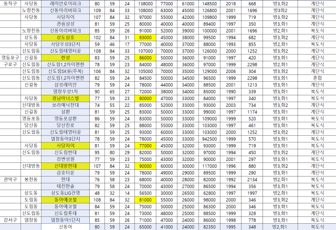Screen dimensions: 336x230
Task: Select the 영창우성1차 apartment cell
Action: pyautogui.click(x=65, y=92)
